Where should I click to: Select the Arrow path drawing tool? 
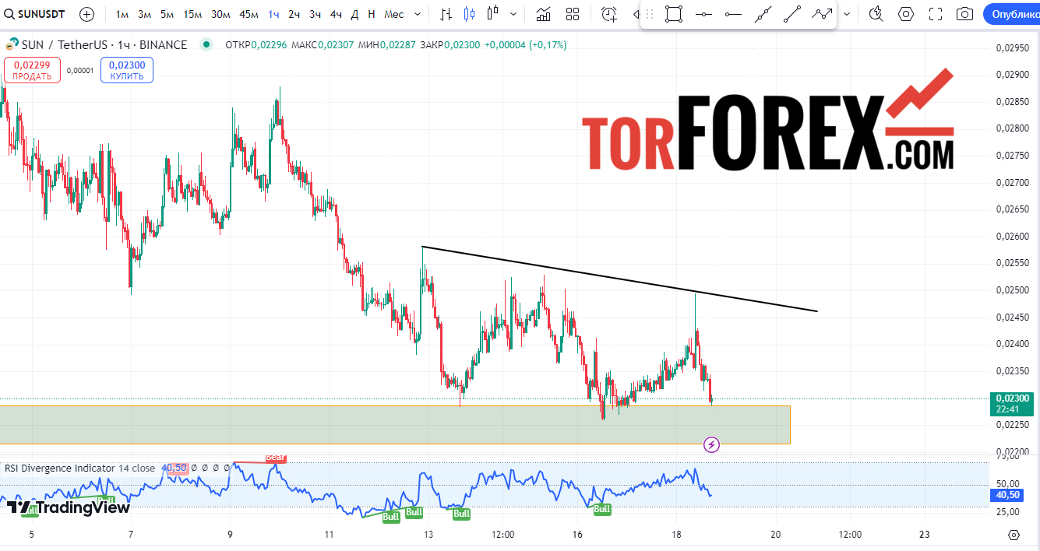[821, 14]
